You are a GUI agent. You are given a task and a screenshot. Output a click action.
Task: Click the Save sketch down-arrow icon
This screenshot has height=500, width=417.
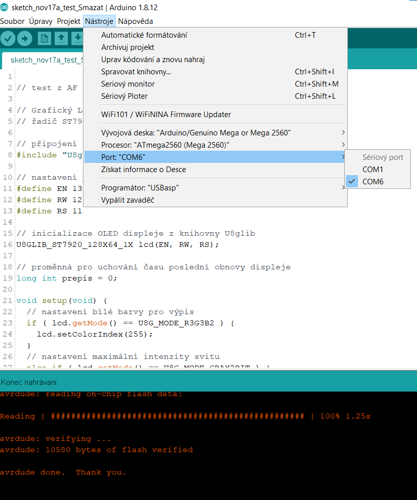(77, 38)
